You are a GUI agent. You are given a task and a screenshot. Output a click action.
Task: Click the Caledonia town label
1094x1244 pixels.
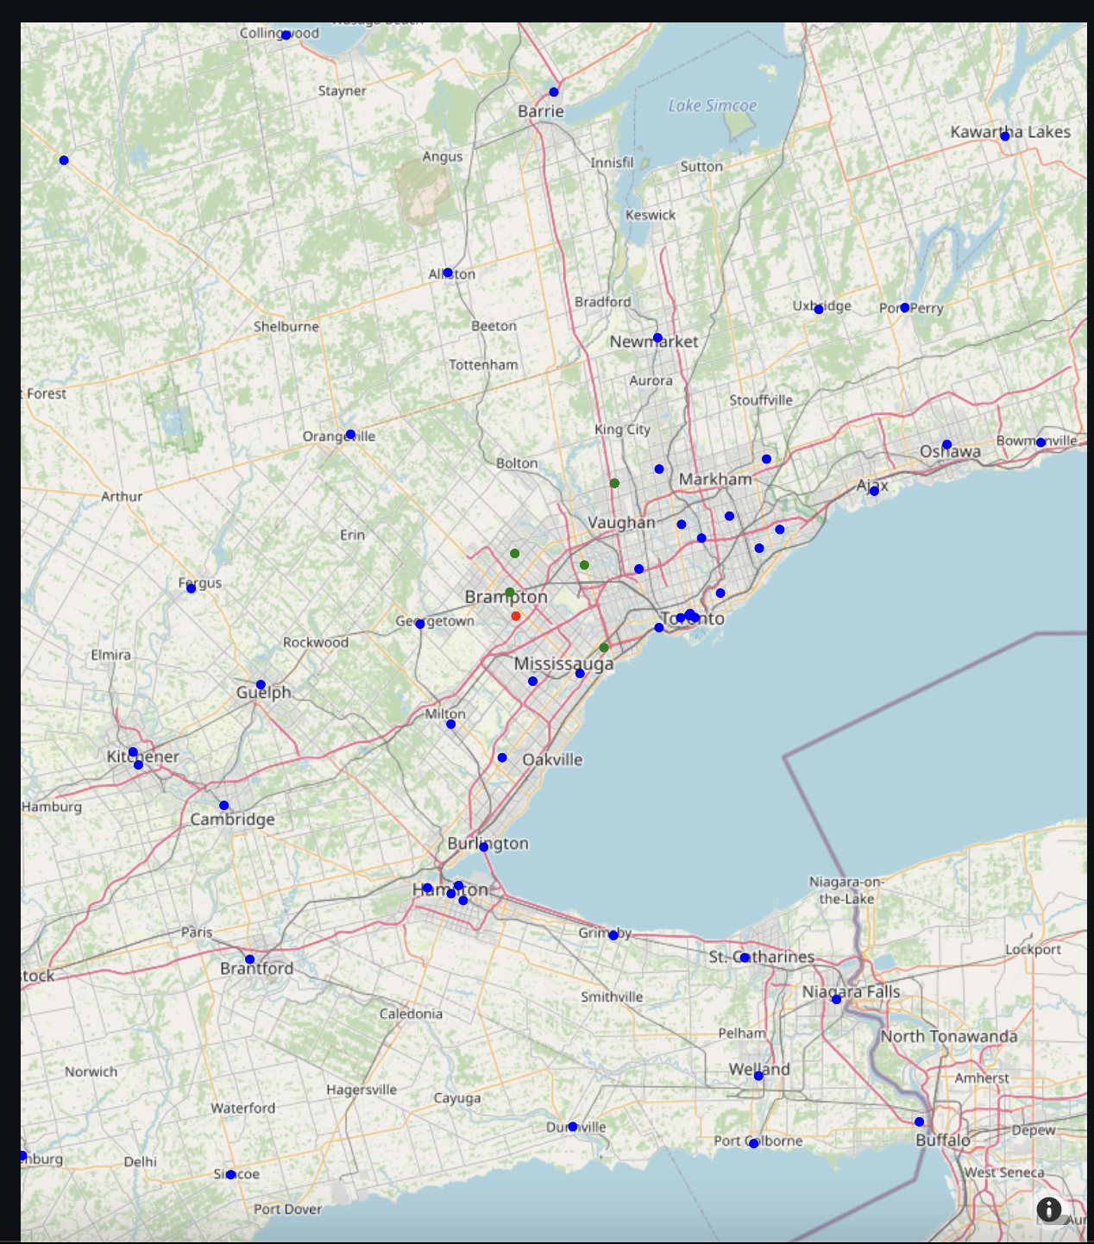(x=412, y=1014)
